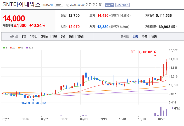
Task: Click the 고가 value 14,430
Action: click(103, 15)
